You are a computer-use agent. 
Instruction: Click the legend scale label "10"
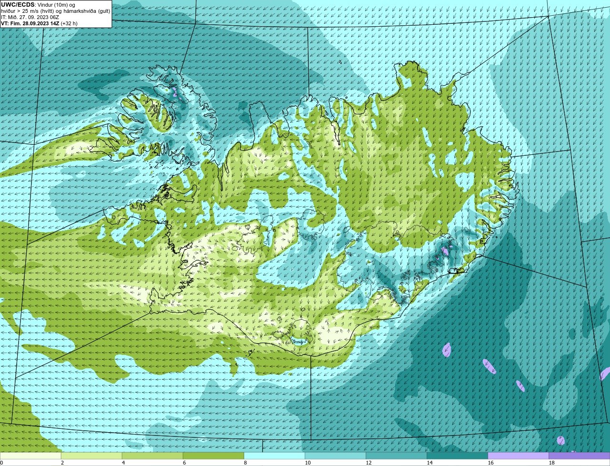click(308, 463)
